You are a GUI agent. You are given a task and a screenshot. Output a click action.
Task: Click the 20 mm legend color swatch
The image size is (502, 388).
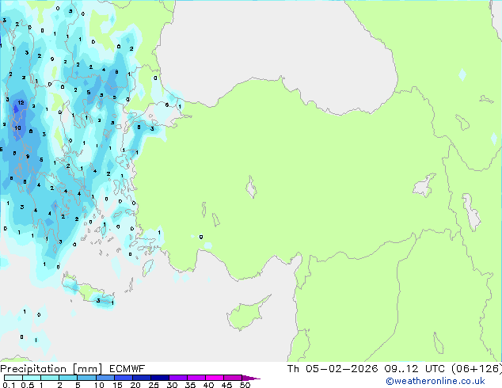pos(142,378)
